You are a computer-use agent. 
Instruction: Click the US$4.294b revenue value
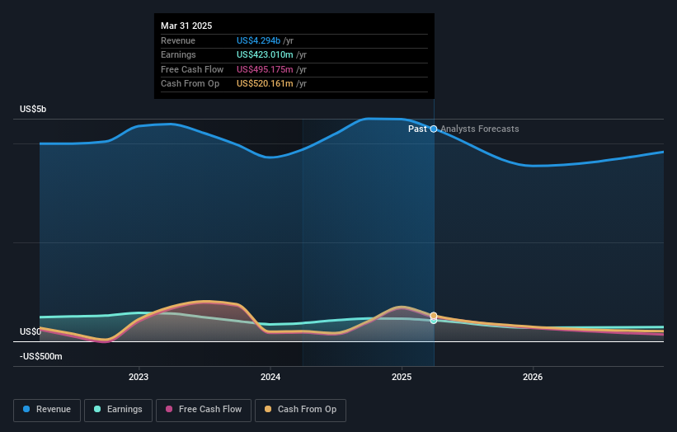pyautogui.click(x=258, y=40)
